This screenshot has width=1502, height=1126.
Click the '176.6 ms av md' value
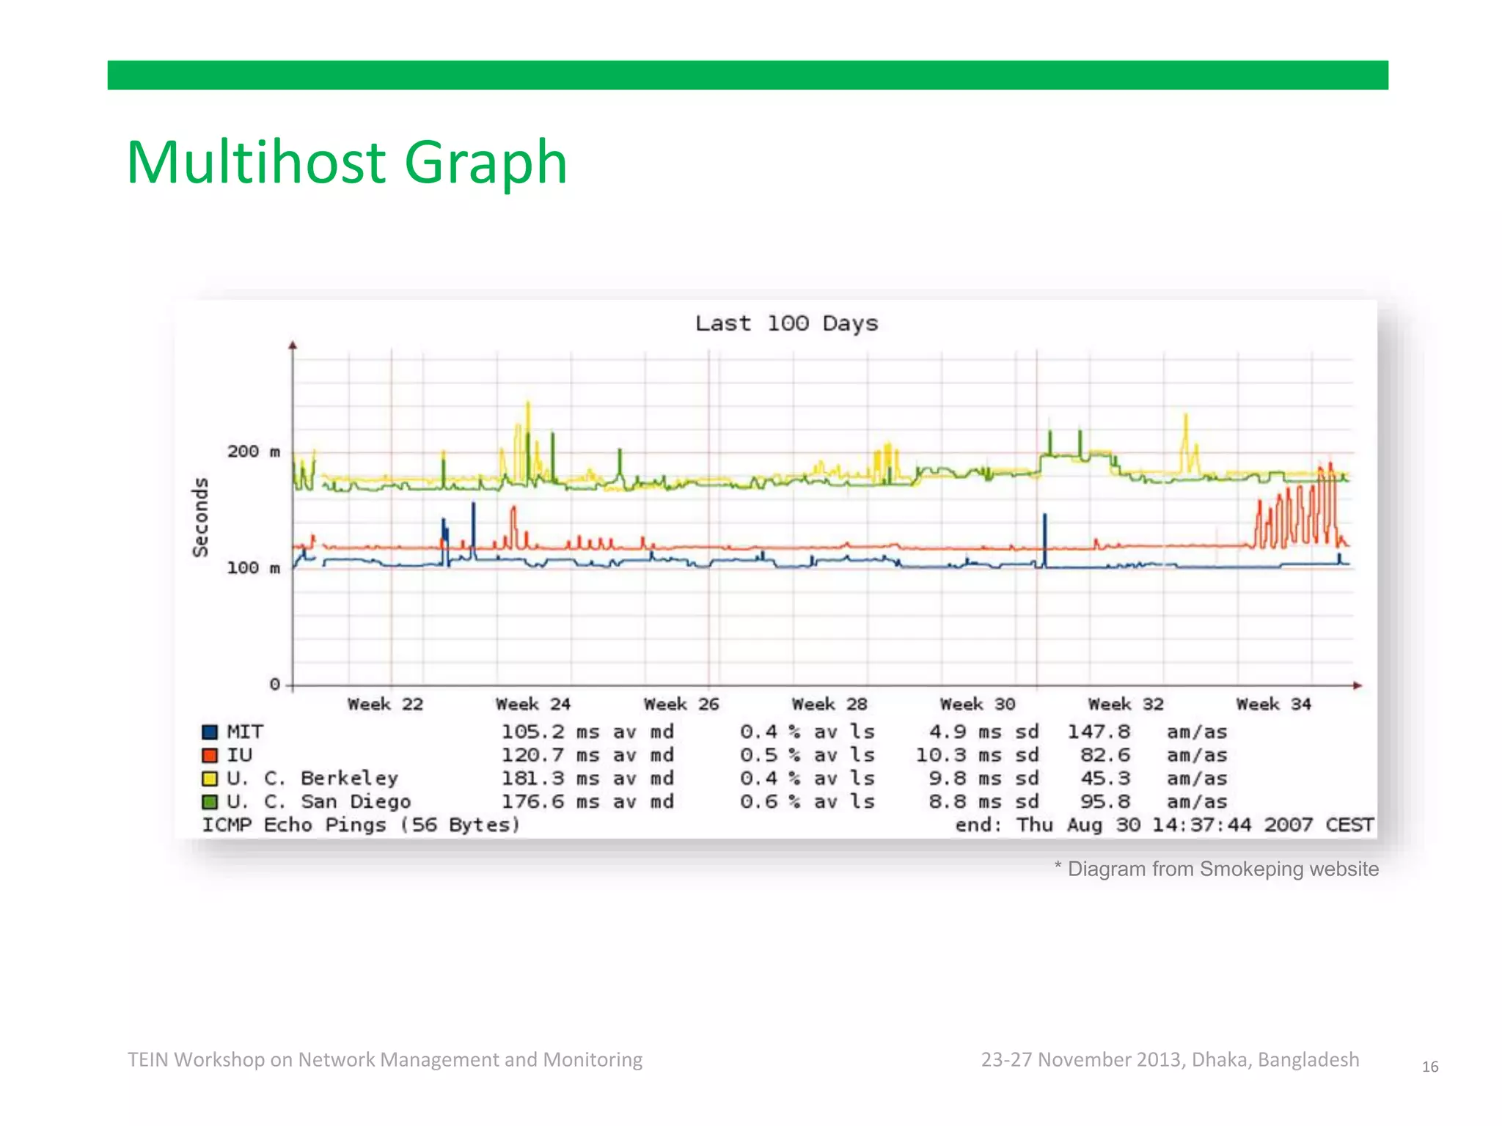pos(587,802)
